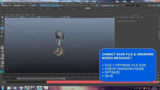160x90 pixels.
Task: Click the X coordinate input field
Action: point(127,5)
